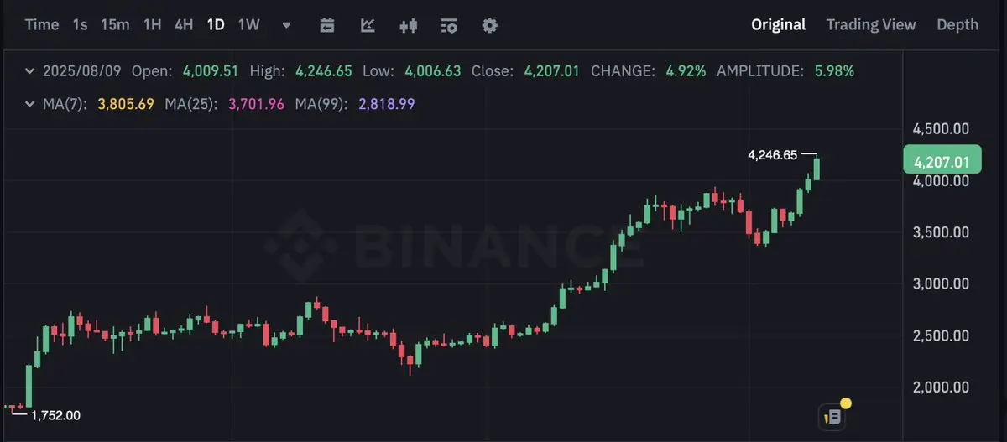Select the 1s interval
The height and width of the screenshot is (442, 1007).
click(80, 25)
